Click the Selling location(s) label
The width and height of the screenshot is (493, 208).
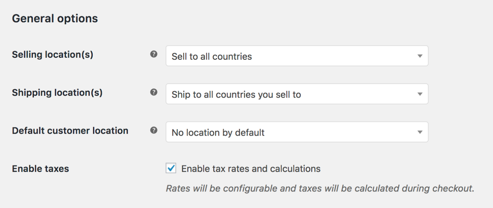(x=53, y=54)
